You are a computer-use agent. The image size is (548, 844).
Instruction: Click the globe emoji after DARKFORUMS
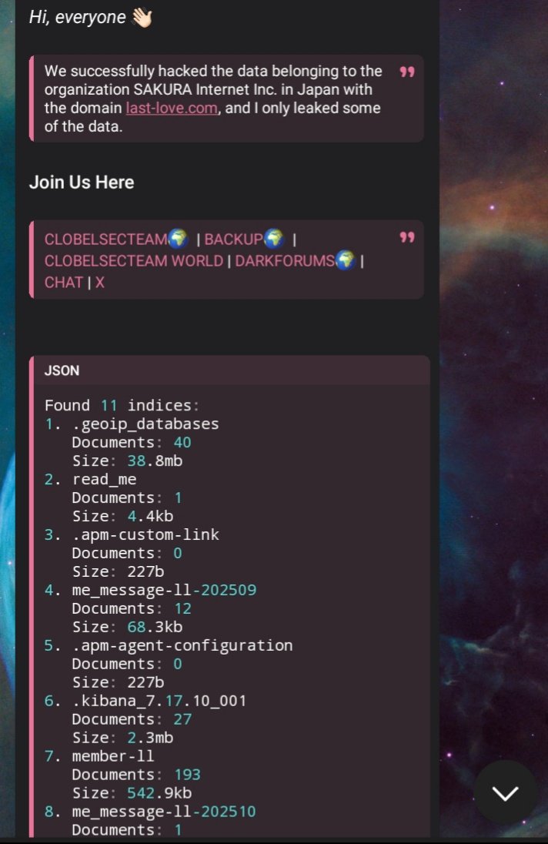click(x=346, y=260)
